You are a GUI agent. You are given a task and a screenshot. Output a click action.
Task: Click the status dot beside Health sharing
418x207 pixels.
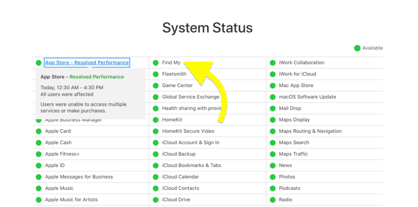coord(156,108)
